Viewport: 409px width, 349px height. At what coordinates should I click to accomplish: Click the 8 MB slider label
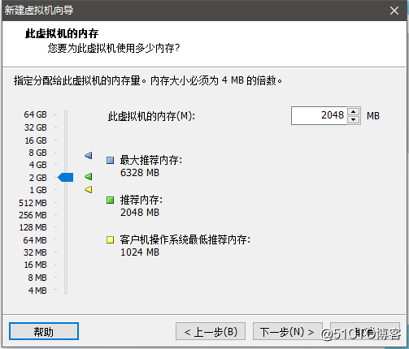(37, 278)
